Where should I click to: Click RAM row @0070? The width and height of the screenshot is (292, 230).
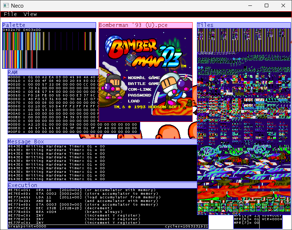pos(53,103)
